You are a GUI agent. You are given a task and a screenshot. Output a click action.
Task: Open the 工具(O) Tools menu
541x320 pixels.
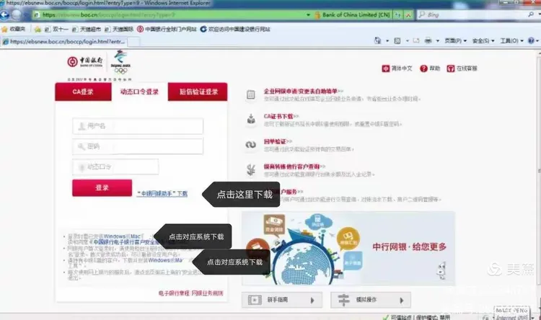[512, 40]
